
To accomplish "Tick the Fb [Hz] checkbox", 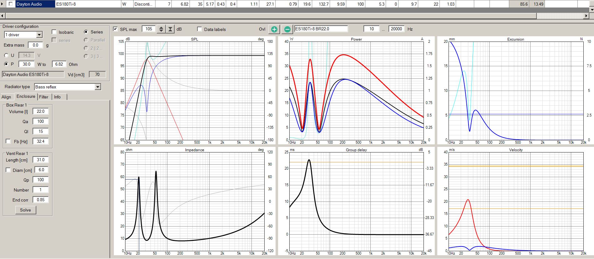I will tap(8, 141).
